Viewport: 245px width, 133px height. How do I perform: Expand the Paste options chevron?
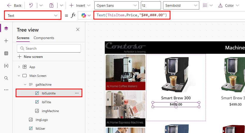pyautogui.click(x=62, y=5)
